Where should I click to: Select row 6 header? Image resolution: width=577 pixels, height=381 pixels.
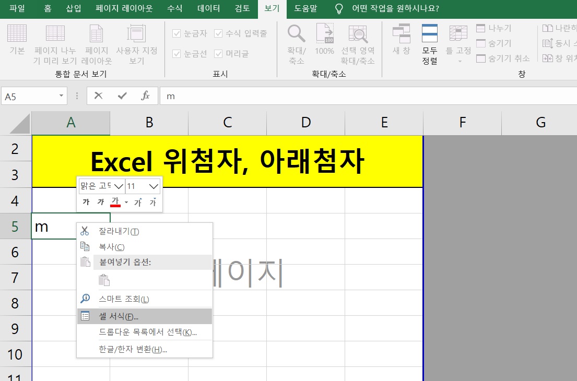click(x=15, y=252)
